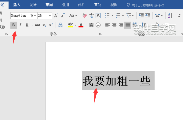This screenshot has width=183, height=120.
Task: Switch to 引用 tab
Action: coord(65,5)
